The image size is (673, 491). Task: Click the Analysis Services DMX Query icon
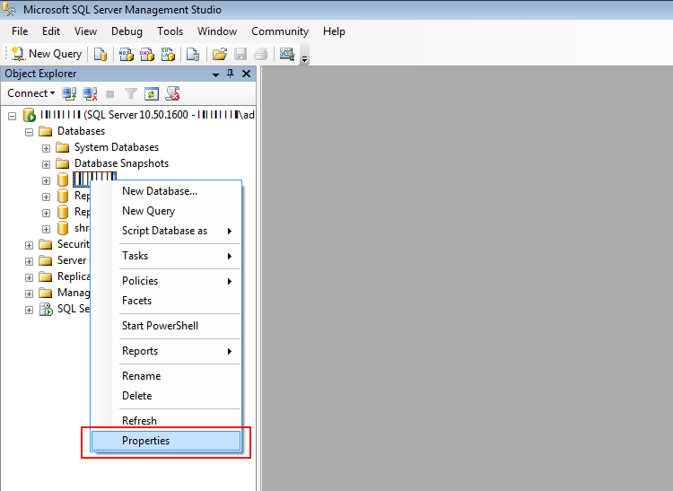147,54
